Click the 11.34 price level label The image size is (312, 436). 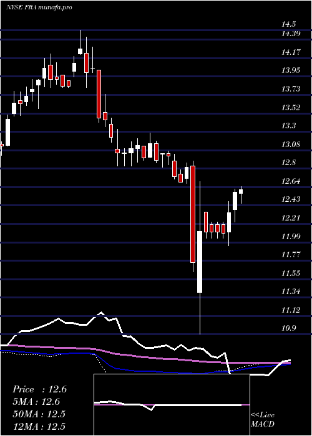tap(291, 291)
